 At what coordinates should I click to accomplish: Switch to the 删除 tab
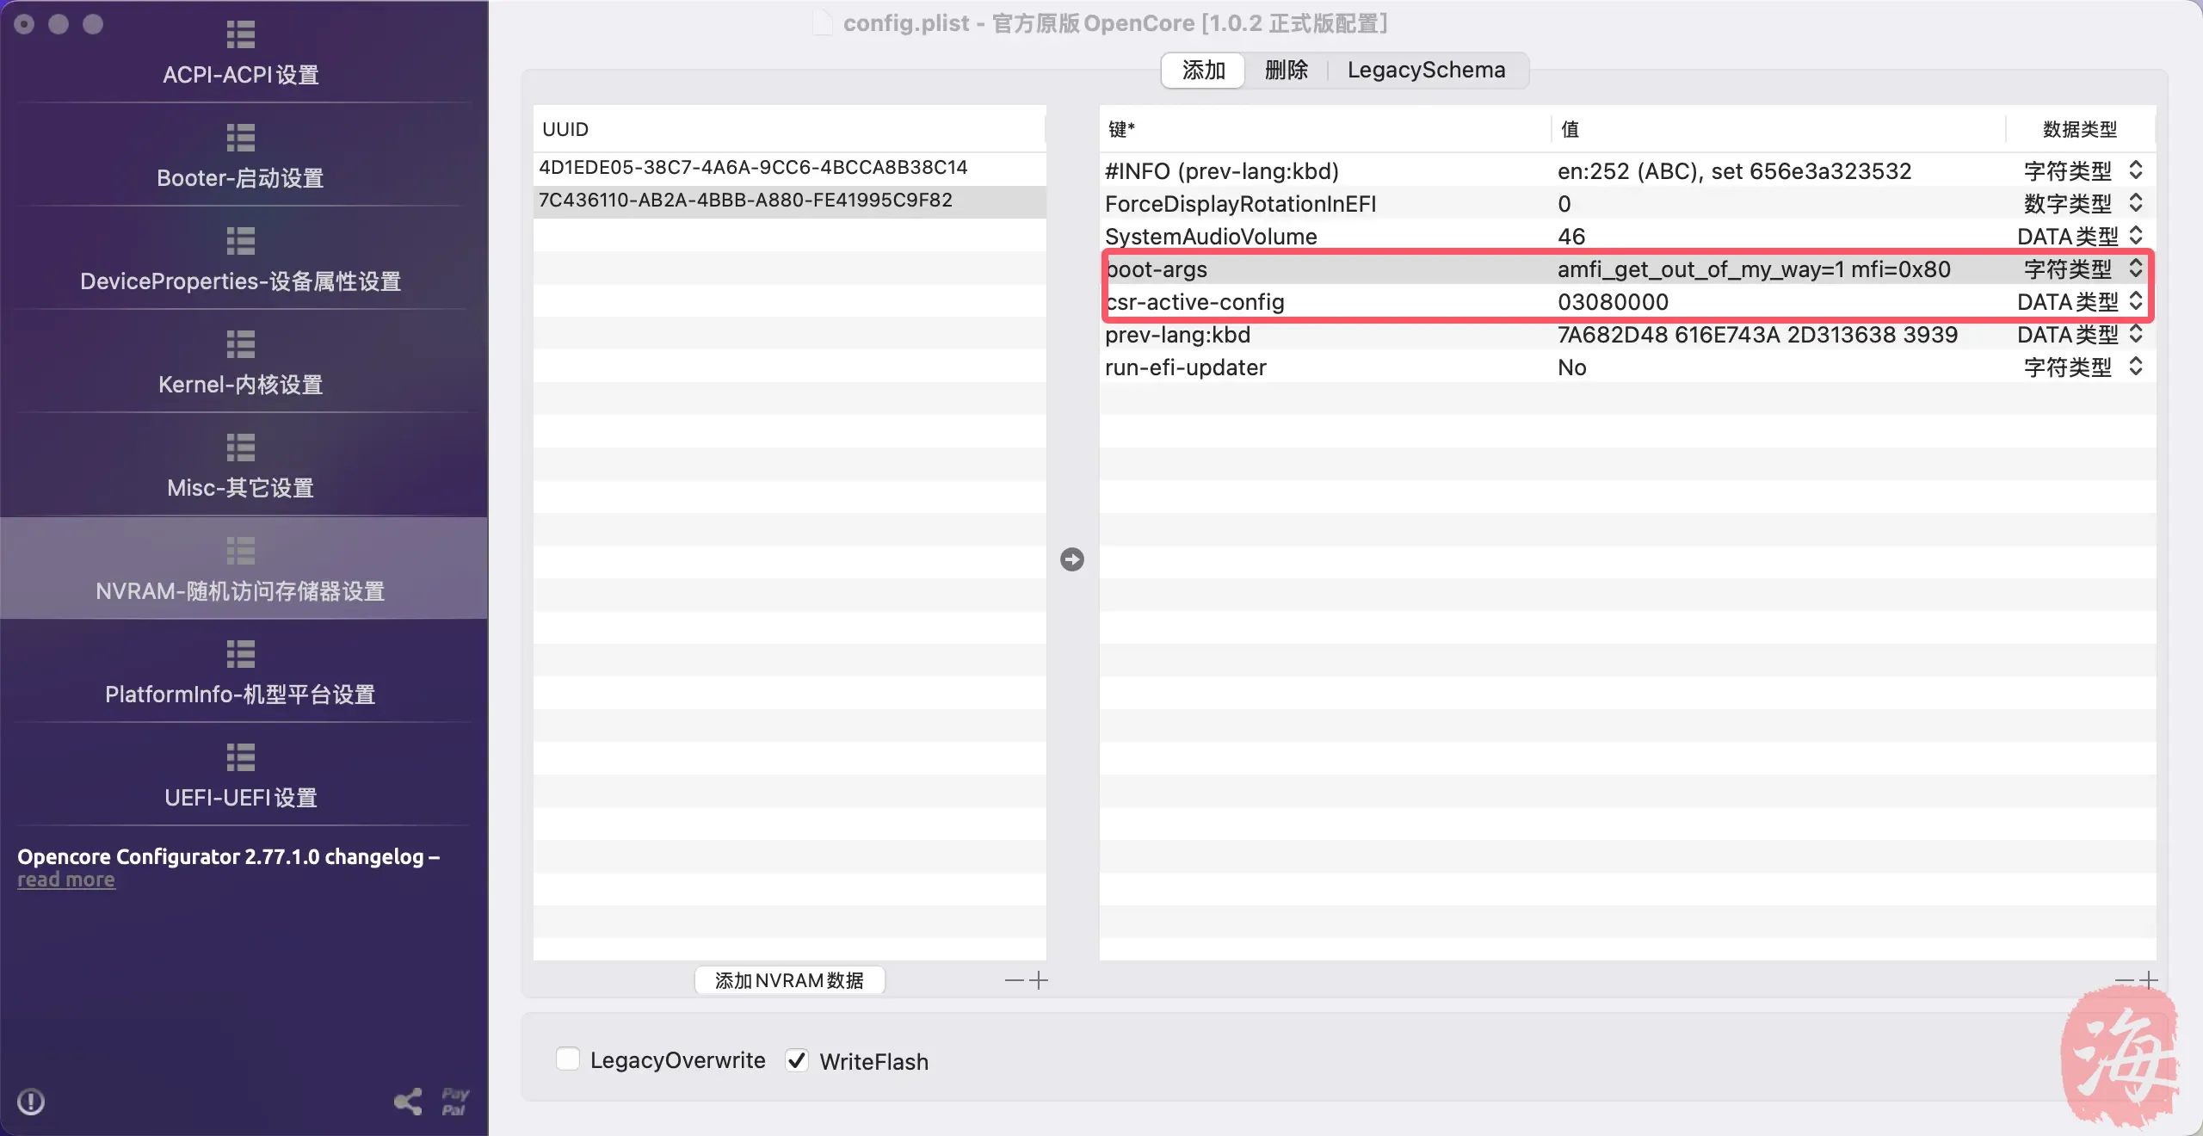[1286, 70]
